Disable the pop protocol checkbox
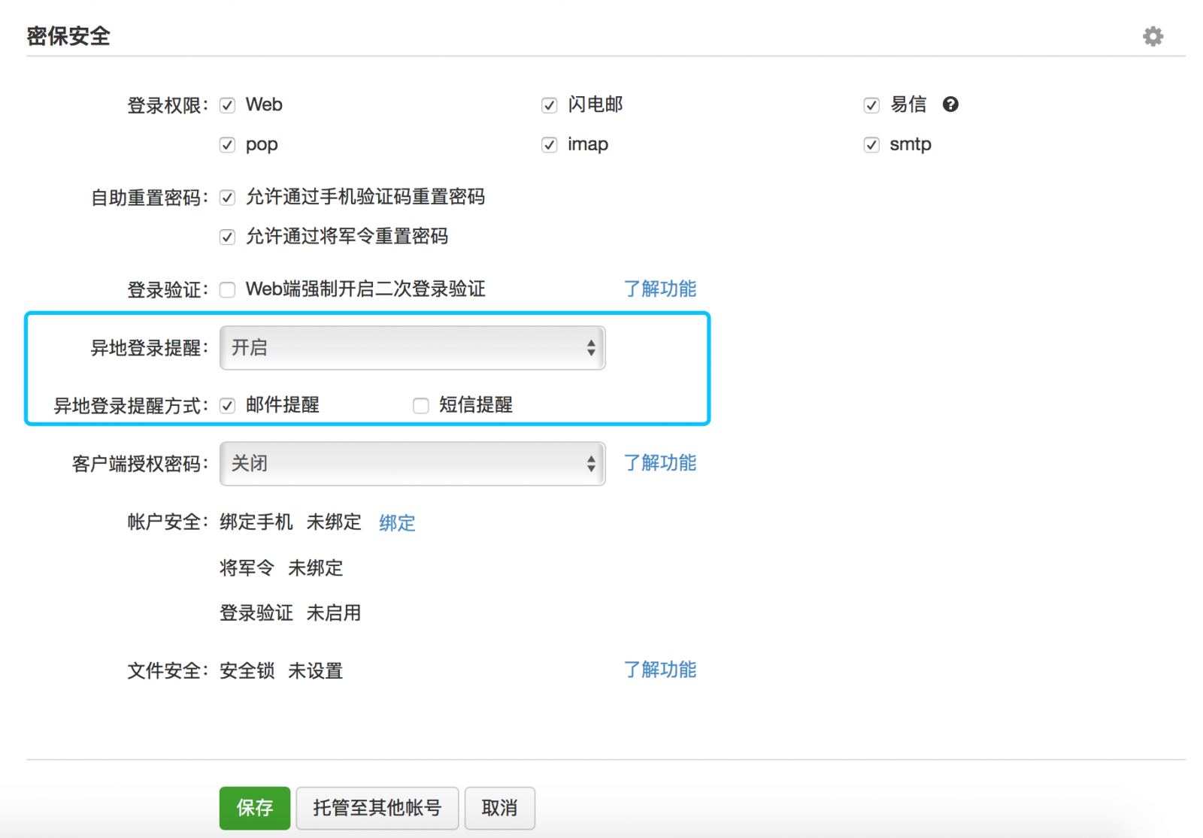1203x838 pixels. [227, 144]
